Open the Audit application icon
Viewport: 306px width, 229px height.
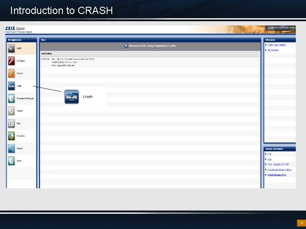click(x=11, y=48)
